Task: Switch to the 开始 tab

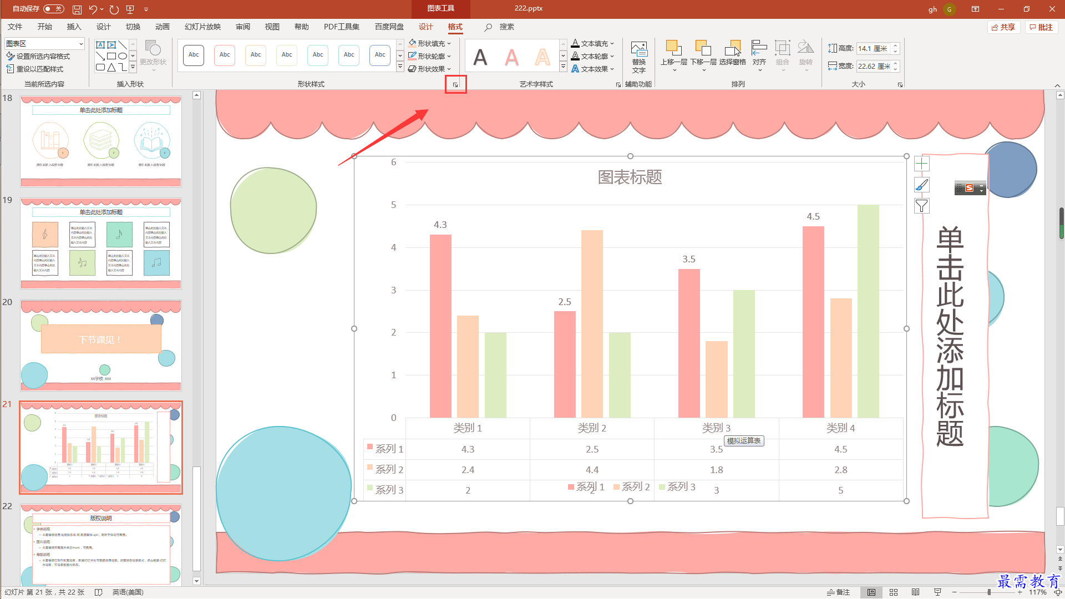Action: [44, 27]
